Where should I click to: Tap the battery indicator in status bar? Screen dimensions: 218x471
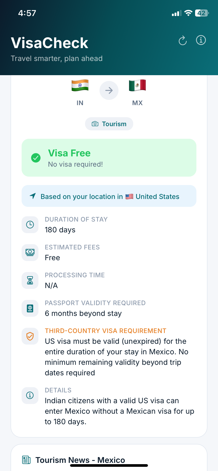[202, 13]
